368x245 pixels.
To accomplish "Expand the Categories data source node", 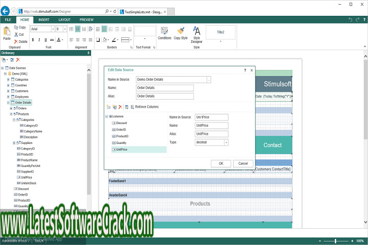I will point(8,80).
